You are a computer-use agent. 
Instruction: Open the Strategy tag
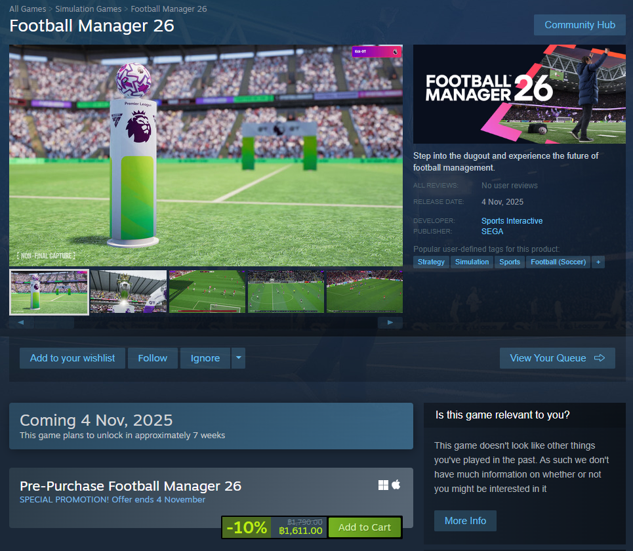click(x=431, y=262)
